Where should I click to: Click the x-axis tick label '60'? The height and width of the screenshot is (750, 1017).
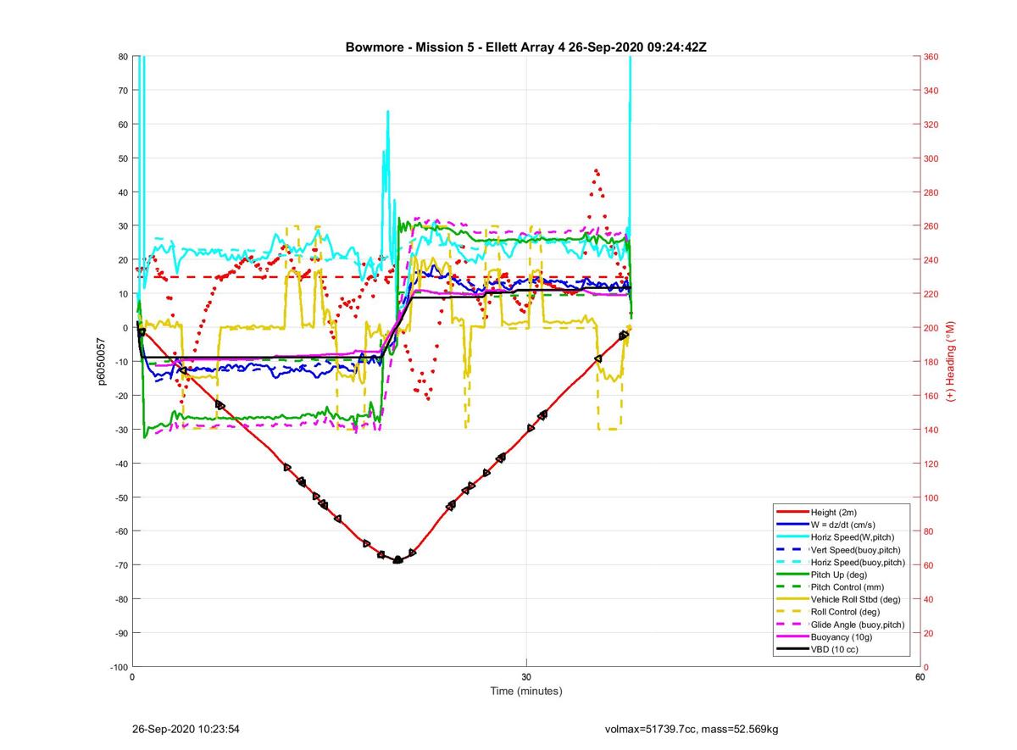tap(920, 677)
